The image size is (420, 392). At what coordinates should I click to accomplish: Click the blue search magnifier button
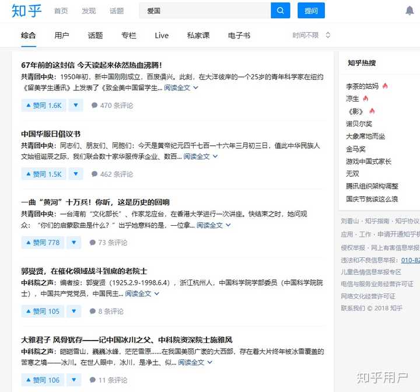pyautogui.click(x=280, y=10)
